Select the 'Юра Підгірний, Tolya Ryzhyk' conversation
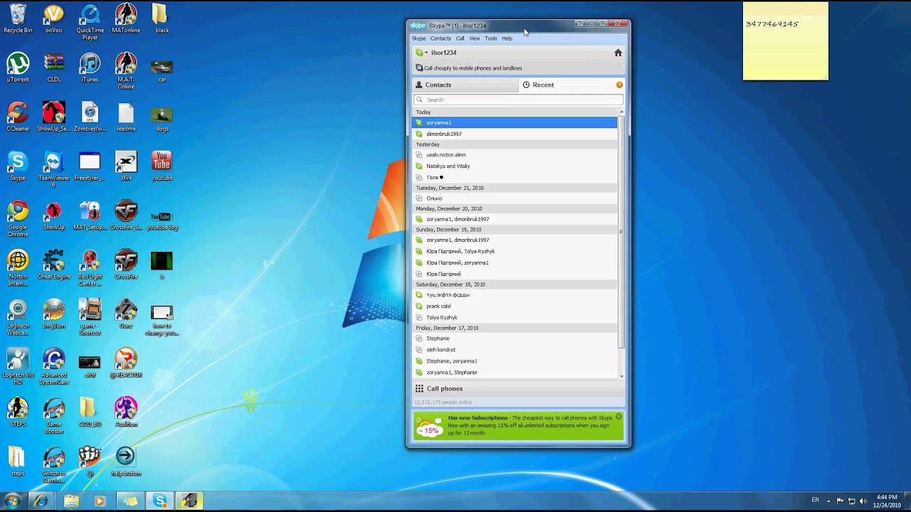Image resolution: width=911 pixels, height=512 pixels. (x=515, y=252)
